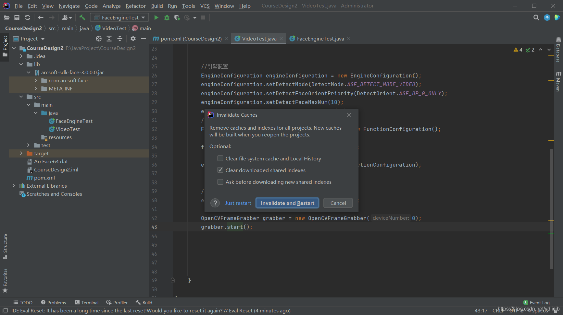Open the FaceEngineTest run configuration dropdown

tap(119, 17)
